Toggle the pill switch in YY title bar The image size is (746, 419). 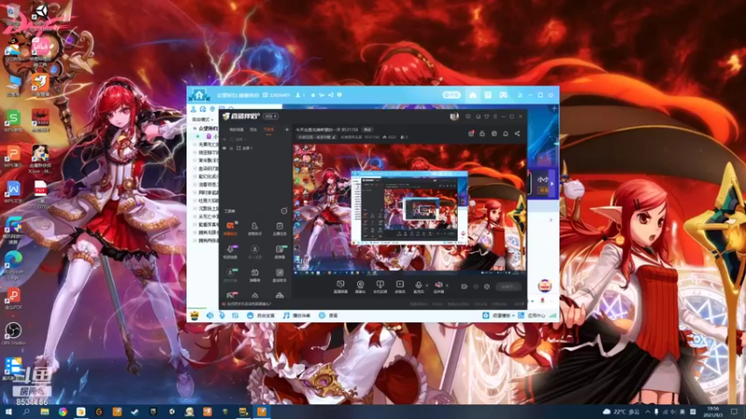(451, 95)
